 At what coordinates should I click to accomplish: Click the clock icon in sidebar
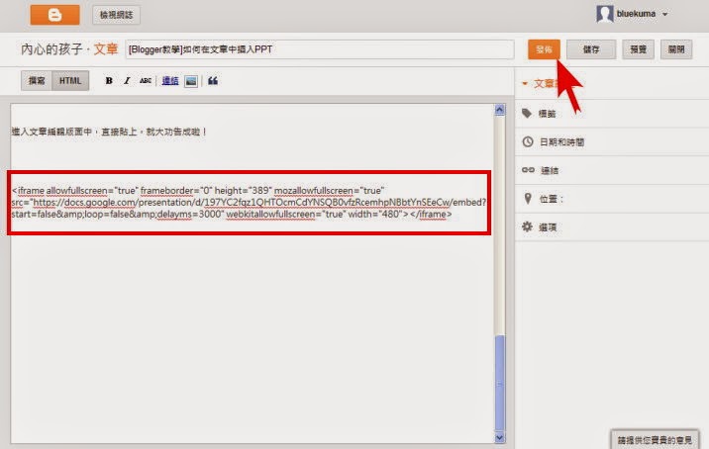[528, 141]
